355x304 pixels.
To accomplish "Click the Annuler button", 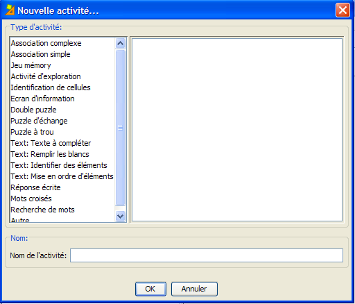I will pyautogui.click(x=194, y=289).
